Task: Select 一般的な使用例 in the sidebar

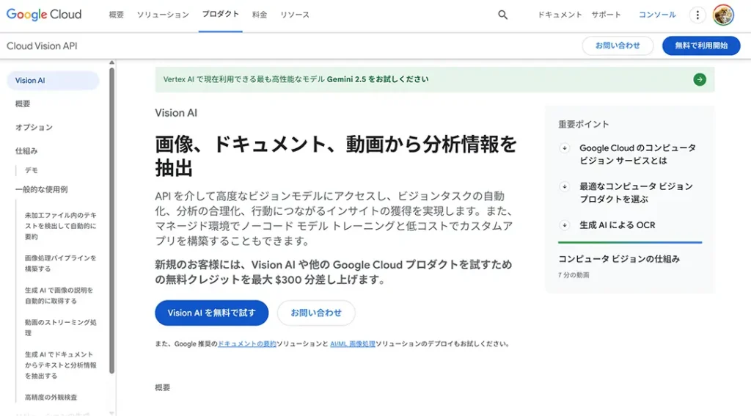Action: (42, 189)
